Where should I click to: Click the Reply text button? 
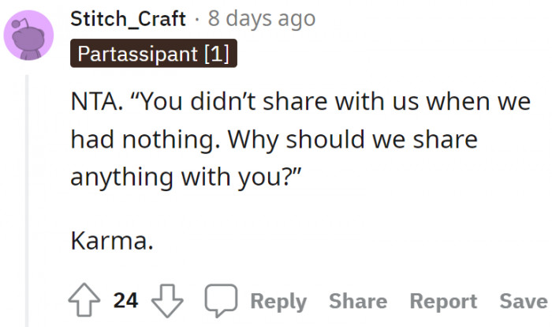click(x=278, y=301)
